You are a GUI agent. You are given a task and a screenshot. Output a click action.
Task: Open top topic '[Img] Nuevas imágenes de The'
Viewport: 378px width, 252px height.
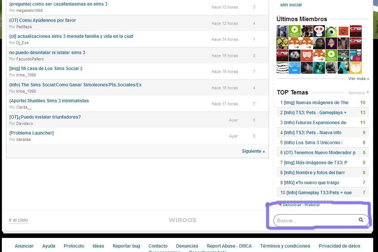316,103
